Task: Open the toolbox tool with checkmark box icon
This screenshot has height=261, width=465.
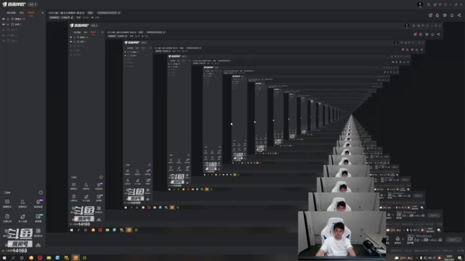Action: coord(7,218)
